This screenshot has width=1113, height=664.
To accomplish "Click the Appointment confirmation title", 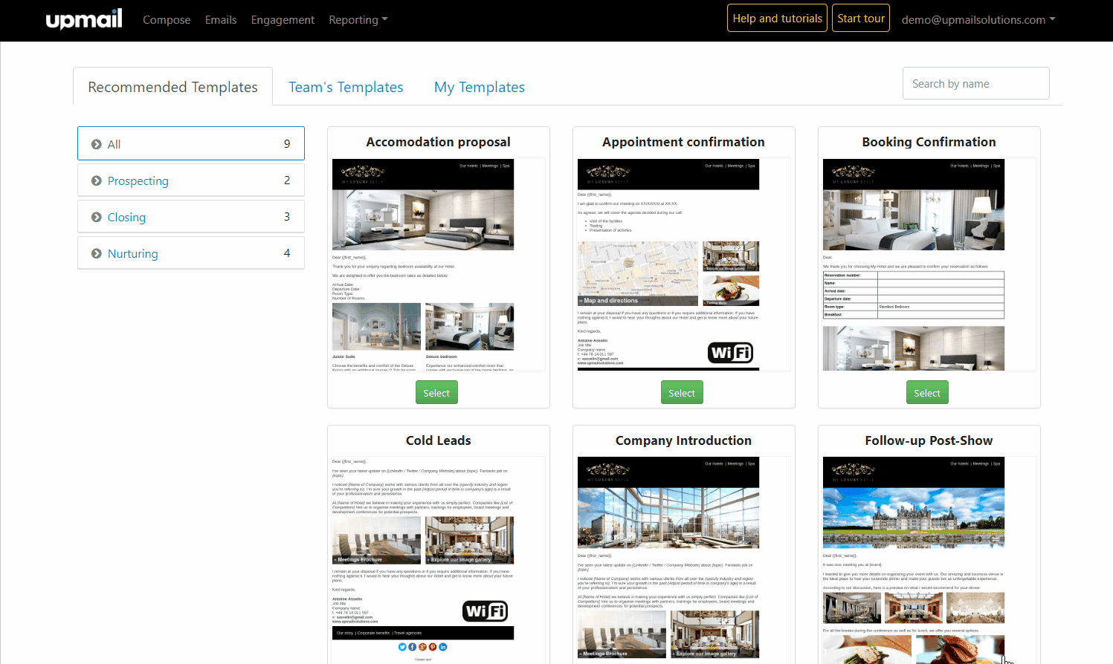I will tap(683, 142).
